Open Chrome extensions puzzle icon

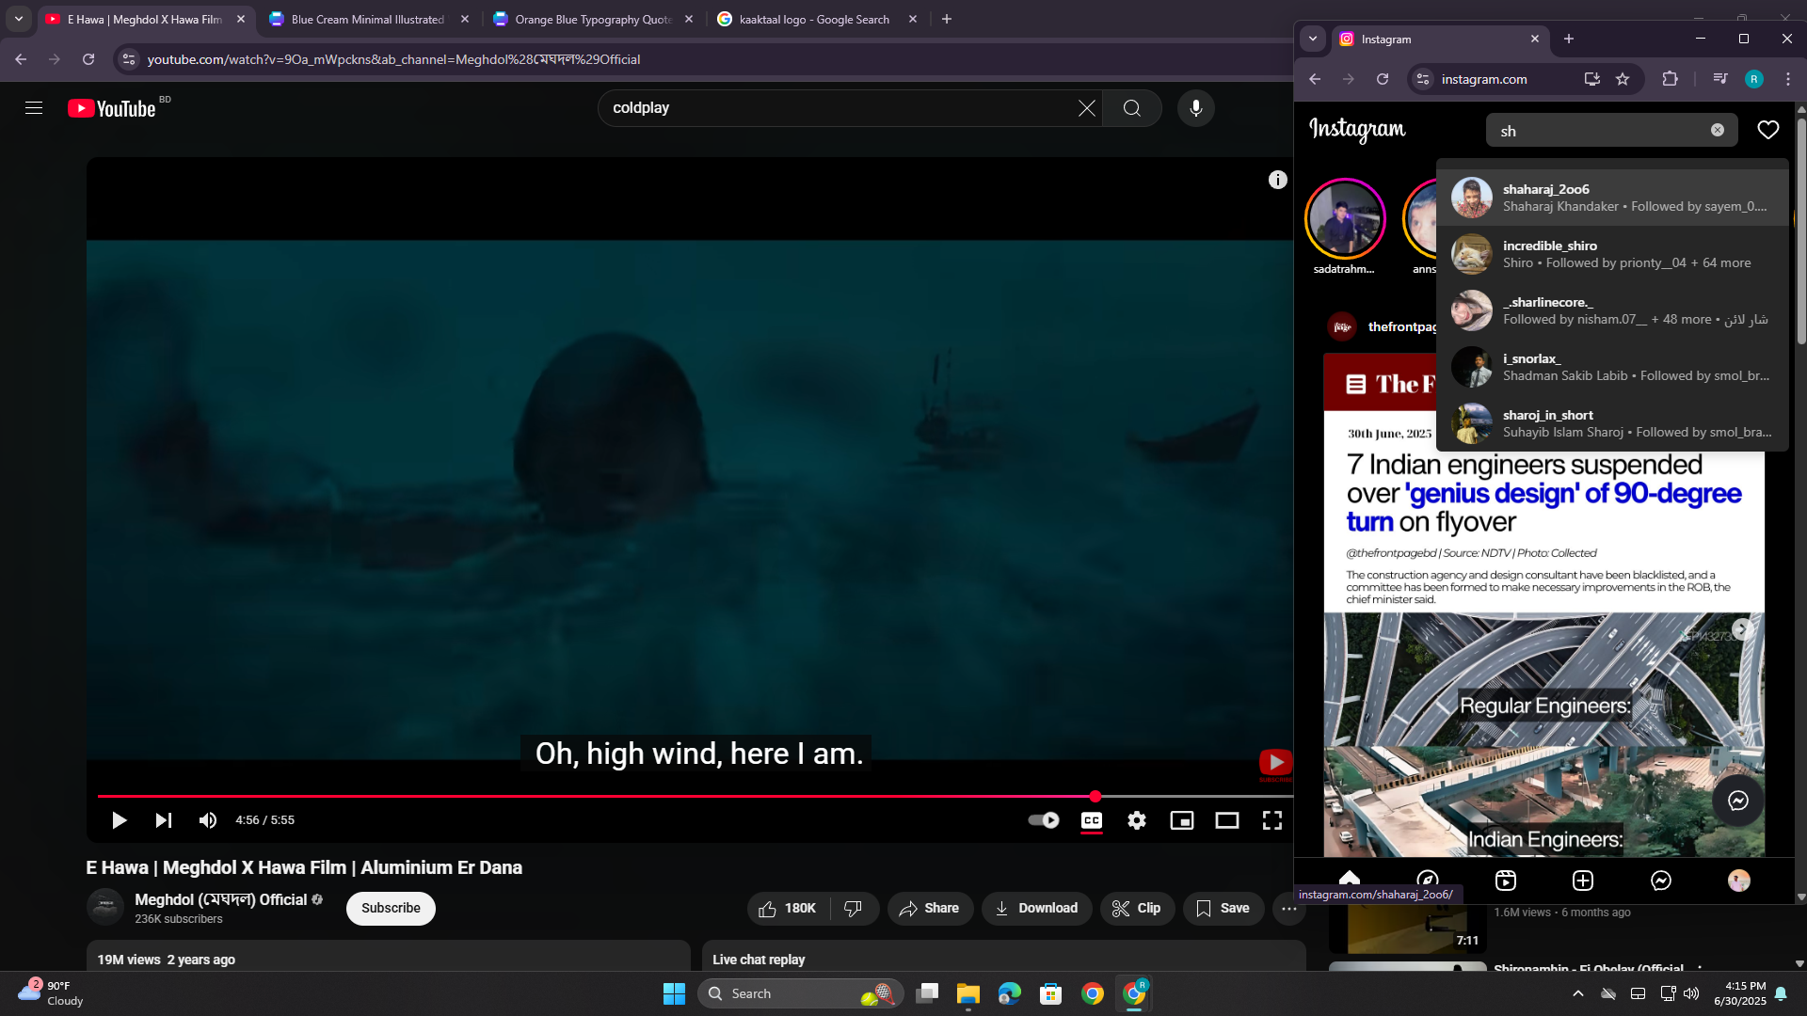click(1671, 79)
